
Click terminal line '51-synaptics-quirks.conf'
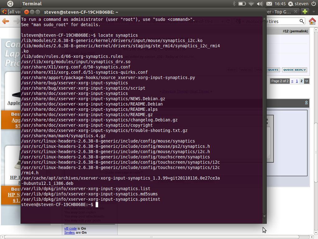click(84, 72)
